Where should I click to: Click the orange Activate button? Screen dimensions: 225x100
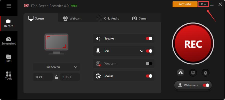tap(185, 4)
